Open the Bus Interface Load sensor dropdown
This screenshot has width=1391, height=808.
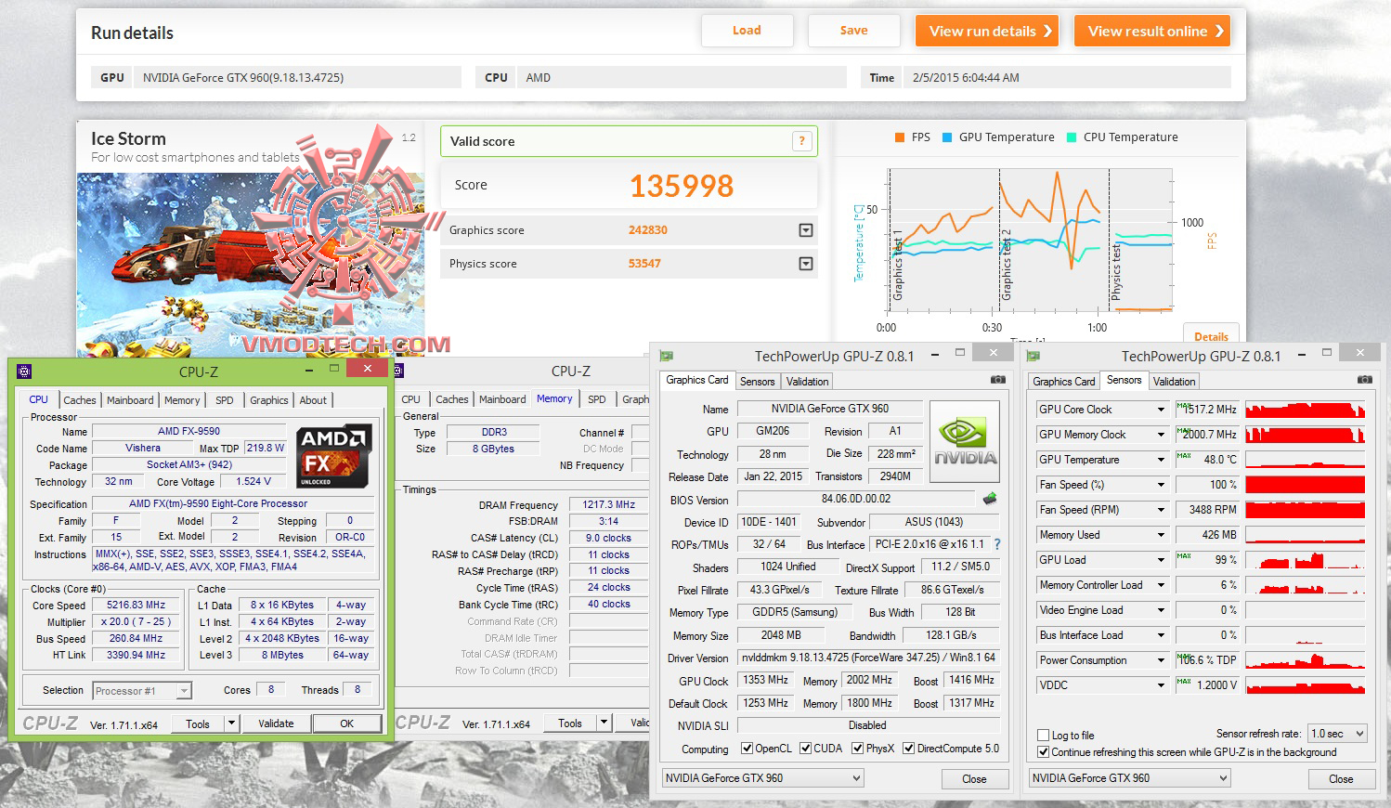[x=1160, y=635]
